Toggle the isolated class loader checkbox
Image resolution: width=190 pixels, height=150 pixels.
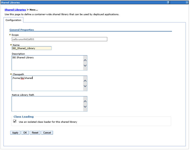15,122
